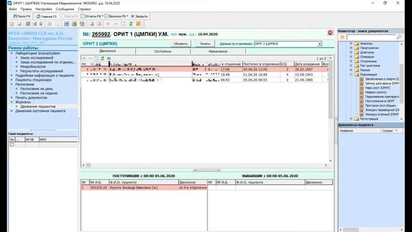Open Печать документов item
The image size is (412, 232).
[31, 97]
